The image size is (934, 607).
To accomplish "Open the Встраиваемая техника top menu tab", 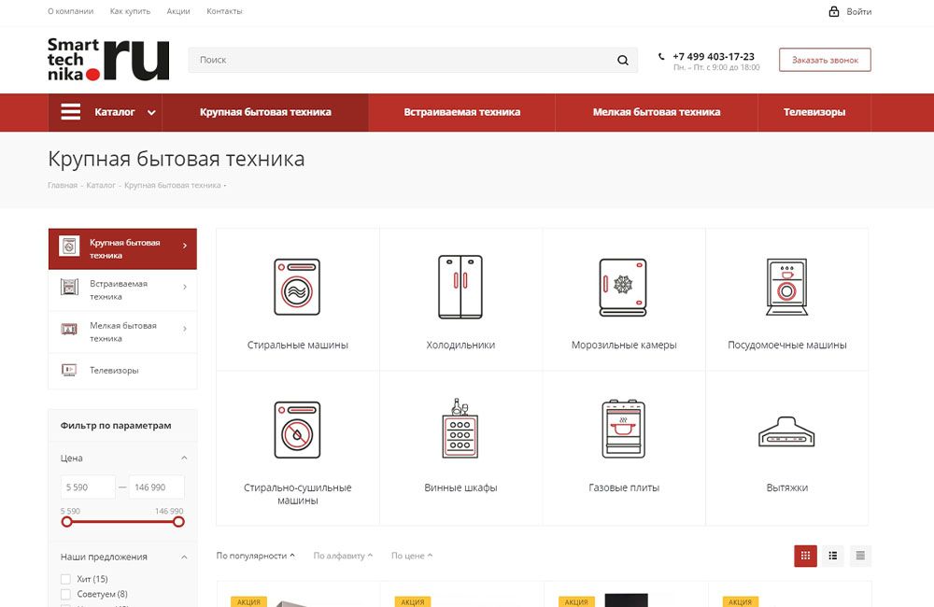I will (461, 112).
